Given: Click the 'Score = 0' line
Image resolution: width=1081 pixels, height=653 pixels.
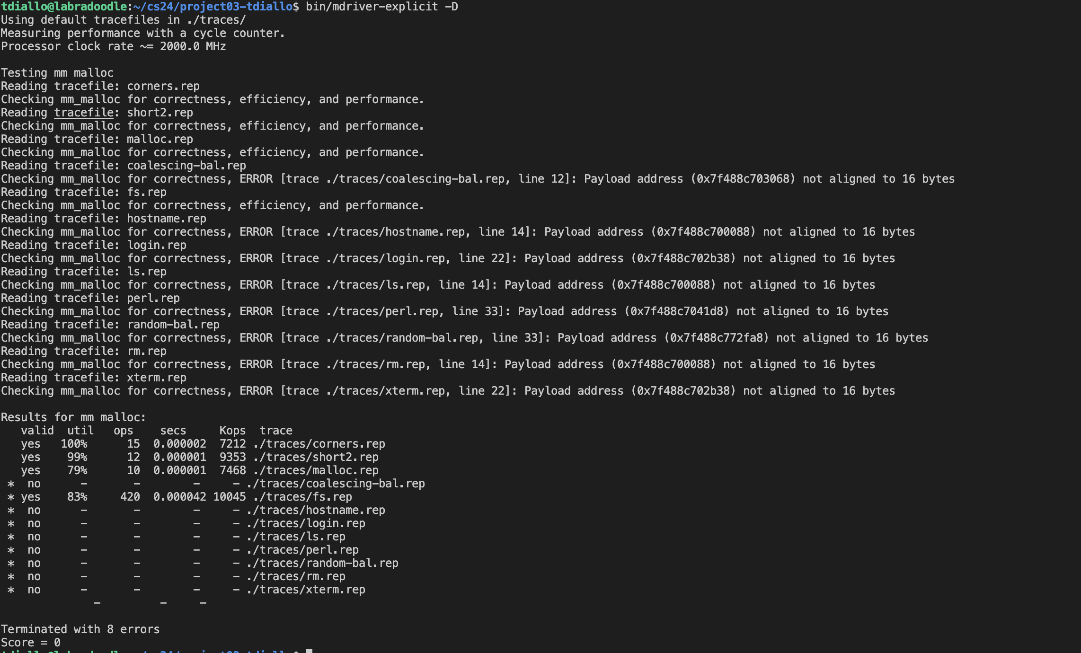Looking at the screenshot, I should click(31, 643).
